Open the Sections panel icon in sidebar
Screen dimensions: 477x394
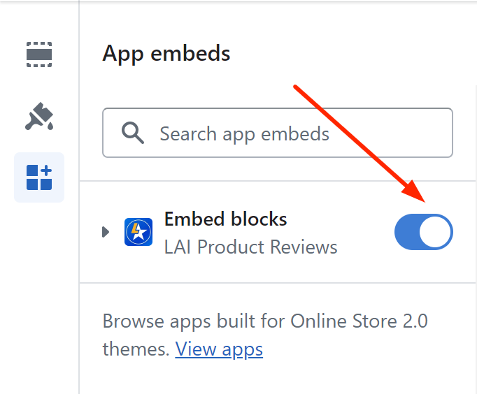tap(39, 54)
